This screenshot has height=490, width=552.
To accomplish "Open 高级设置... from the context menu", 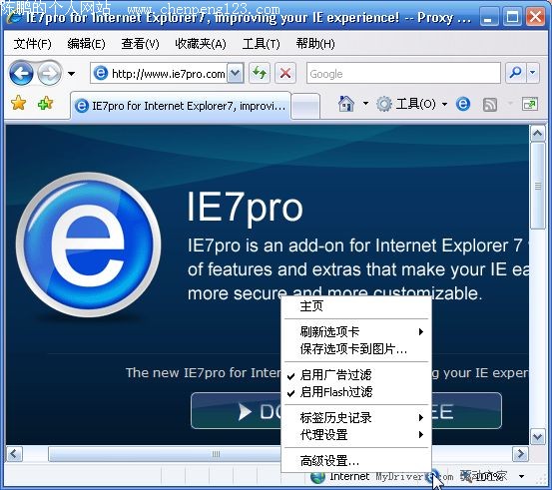I will [356, 460].
